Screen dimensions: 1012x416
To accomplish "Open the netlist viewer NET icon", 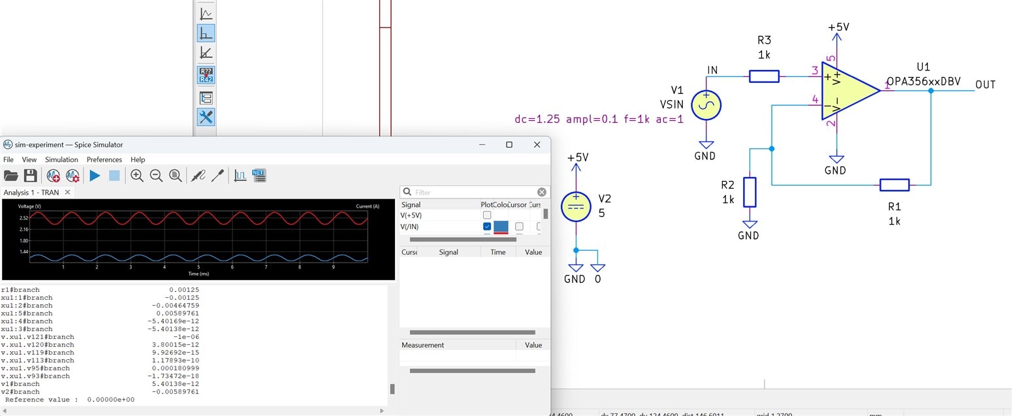I will [x=259, y=176].
